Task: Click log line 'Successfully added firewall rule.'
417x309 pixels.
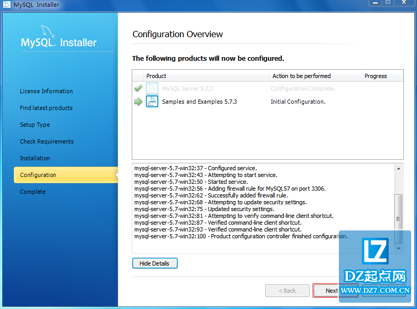Action: (x=211, y=195)
